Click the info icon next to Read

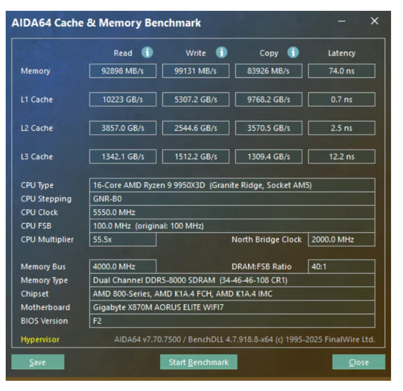pyautogui.click(x=147, y=53)
